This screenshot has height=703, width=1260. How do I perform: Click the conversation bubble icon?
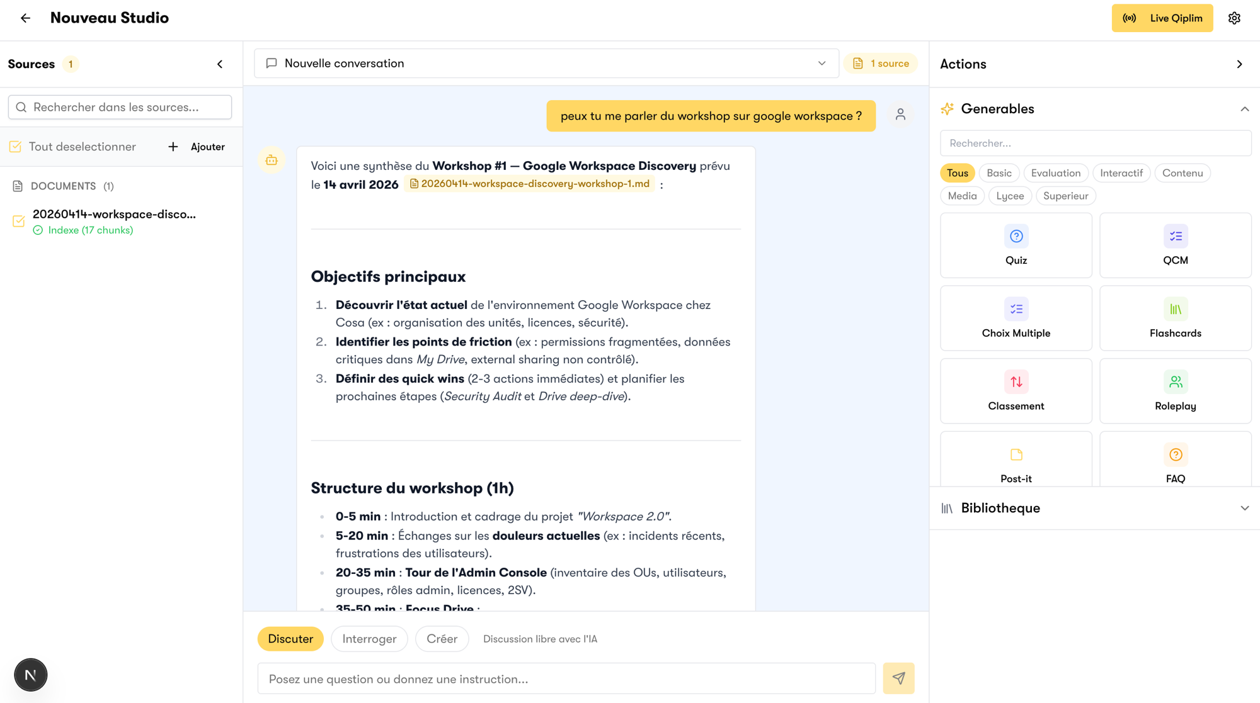click(272, 64)
